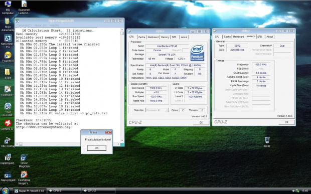Open the pulpit folder on the desktop
The width and height of the screenshot is (311, 194).
click(8, 74)
